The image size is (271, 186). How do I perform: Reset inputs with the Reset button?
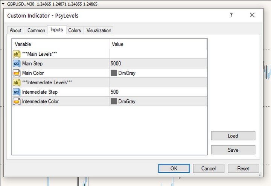[x=243, y=168]
